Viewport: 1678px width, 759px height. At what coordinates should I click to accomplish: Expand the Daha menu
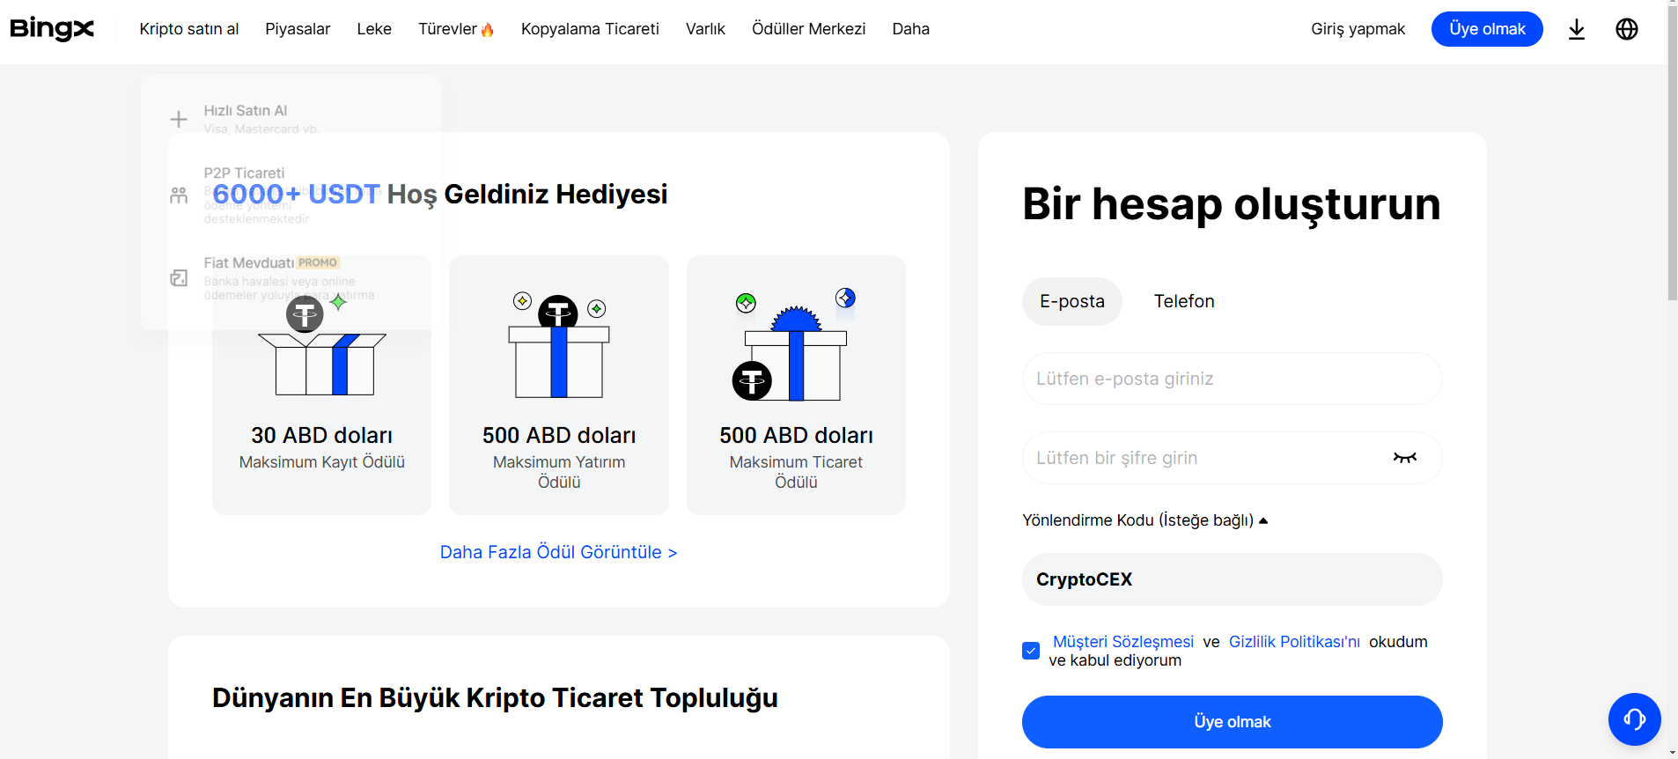pyautogui.click(x=910, y=29)
